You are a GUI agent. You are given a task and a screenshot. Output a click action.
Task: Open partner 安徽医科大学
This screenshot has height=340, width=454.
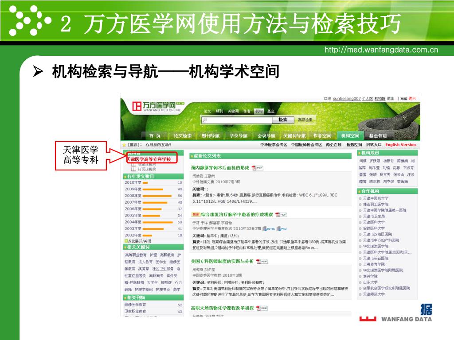click(x=374, y=228)
